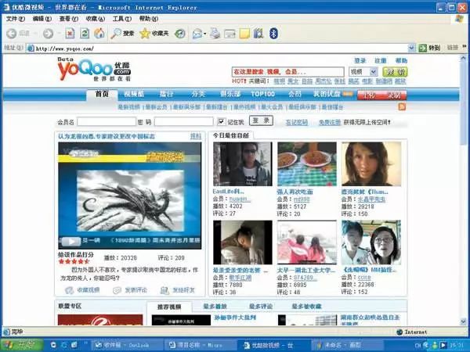Viewport: 470px width, 352px height.
Task: Select the 推荐视频 tab
Action: [169, 307]
